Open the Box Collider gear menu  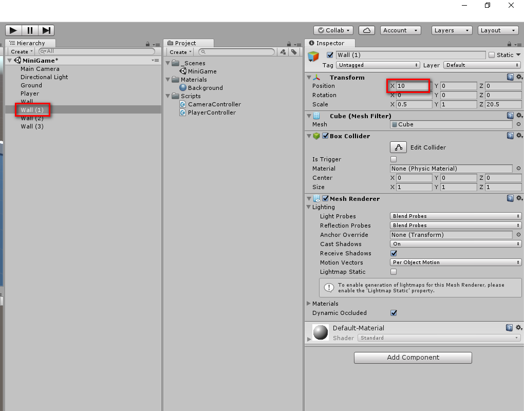click(x=519, y=136)
